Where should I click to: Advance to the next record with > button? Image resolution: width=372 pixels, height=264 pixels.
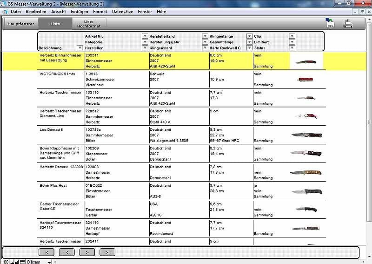[87, 252]
